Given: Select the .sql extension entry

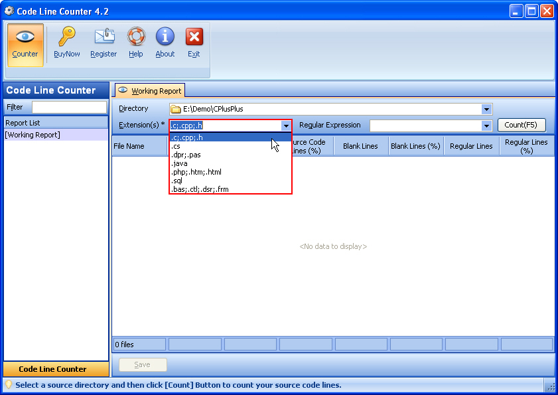Looking at the screenshot, I should 176,181.
